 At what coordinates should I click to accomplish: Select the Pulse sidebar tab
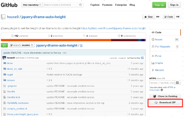[x=158, y=56]
